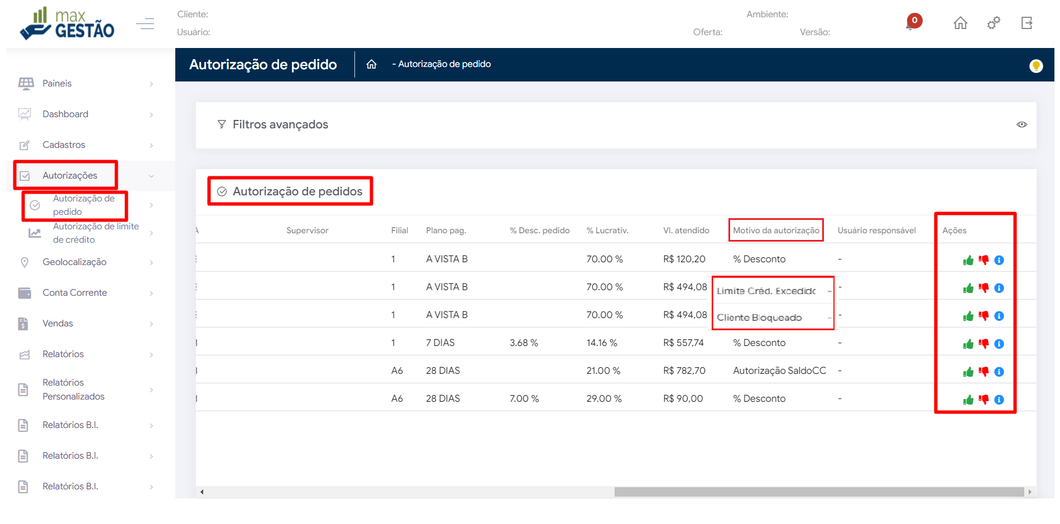Click the yellow lightbulb tip icon

pyautogui.click(x=1036, y=66)
